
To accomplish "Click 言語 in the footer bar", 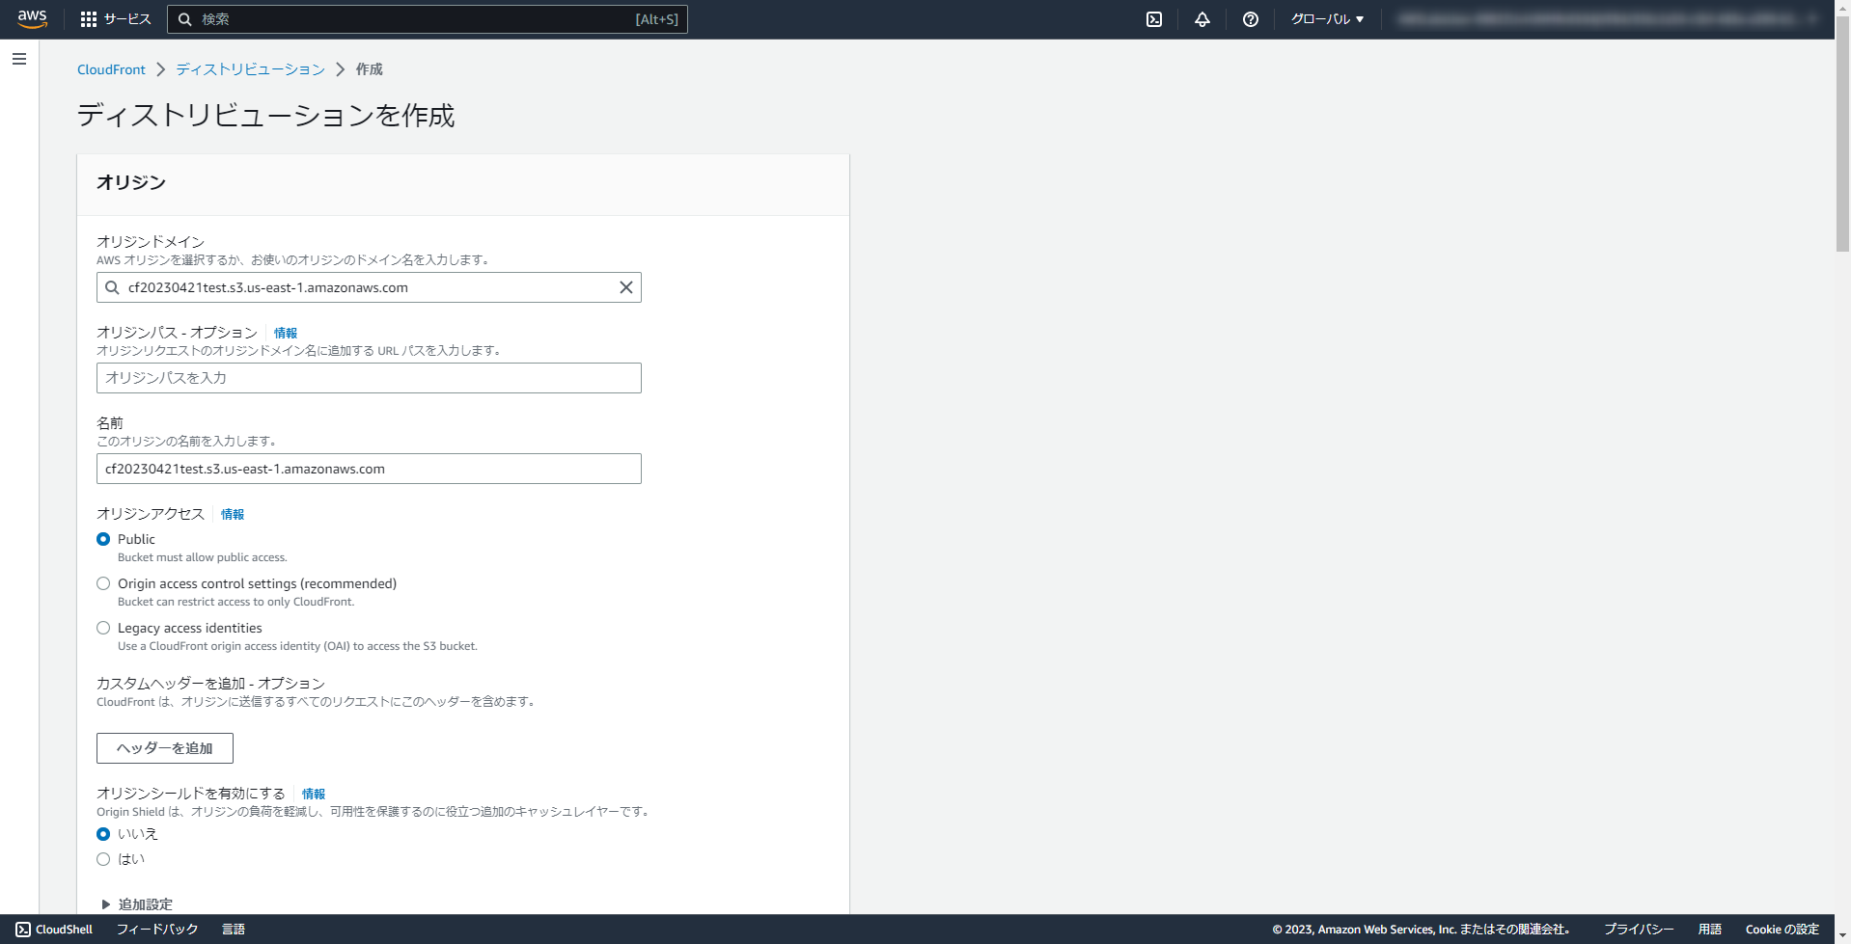I will pos(235,929).
